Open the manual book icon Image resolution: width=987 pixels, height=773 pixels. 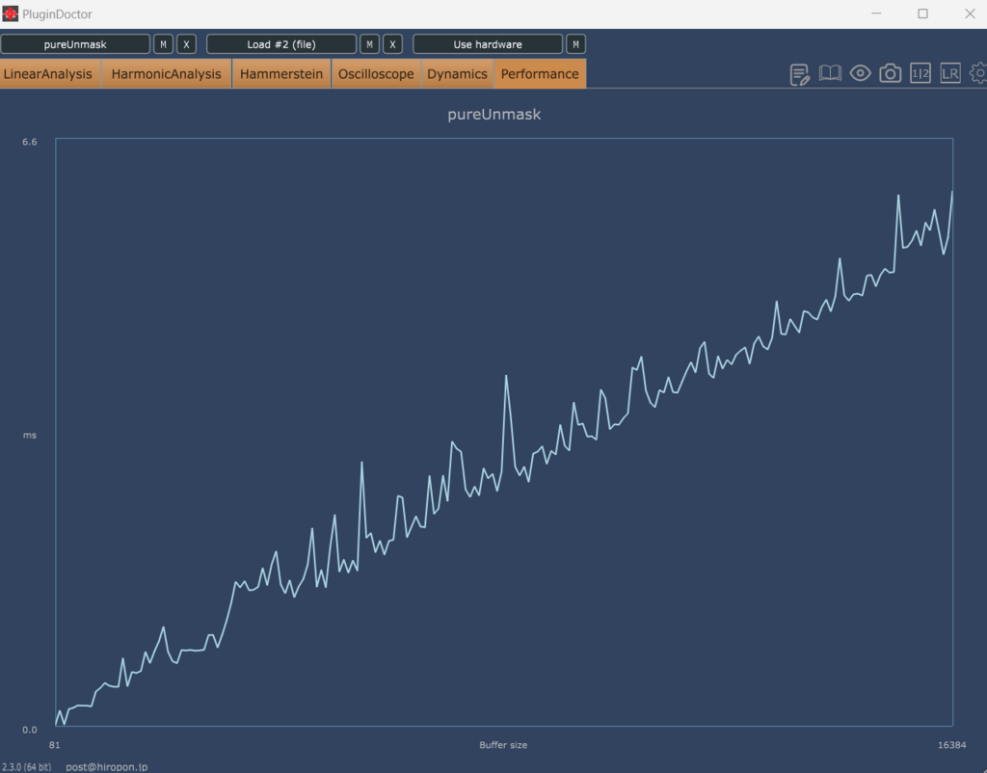pyautogui.click(x=830, y=73)
